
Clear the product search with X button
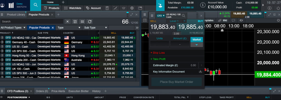pos(68,21)
